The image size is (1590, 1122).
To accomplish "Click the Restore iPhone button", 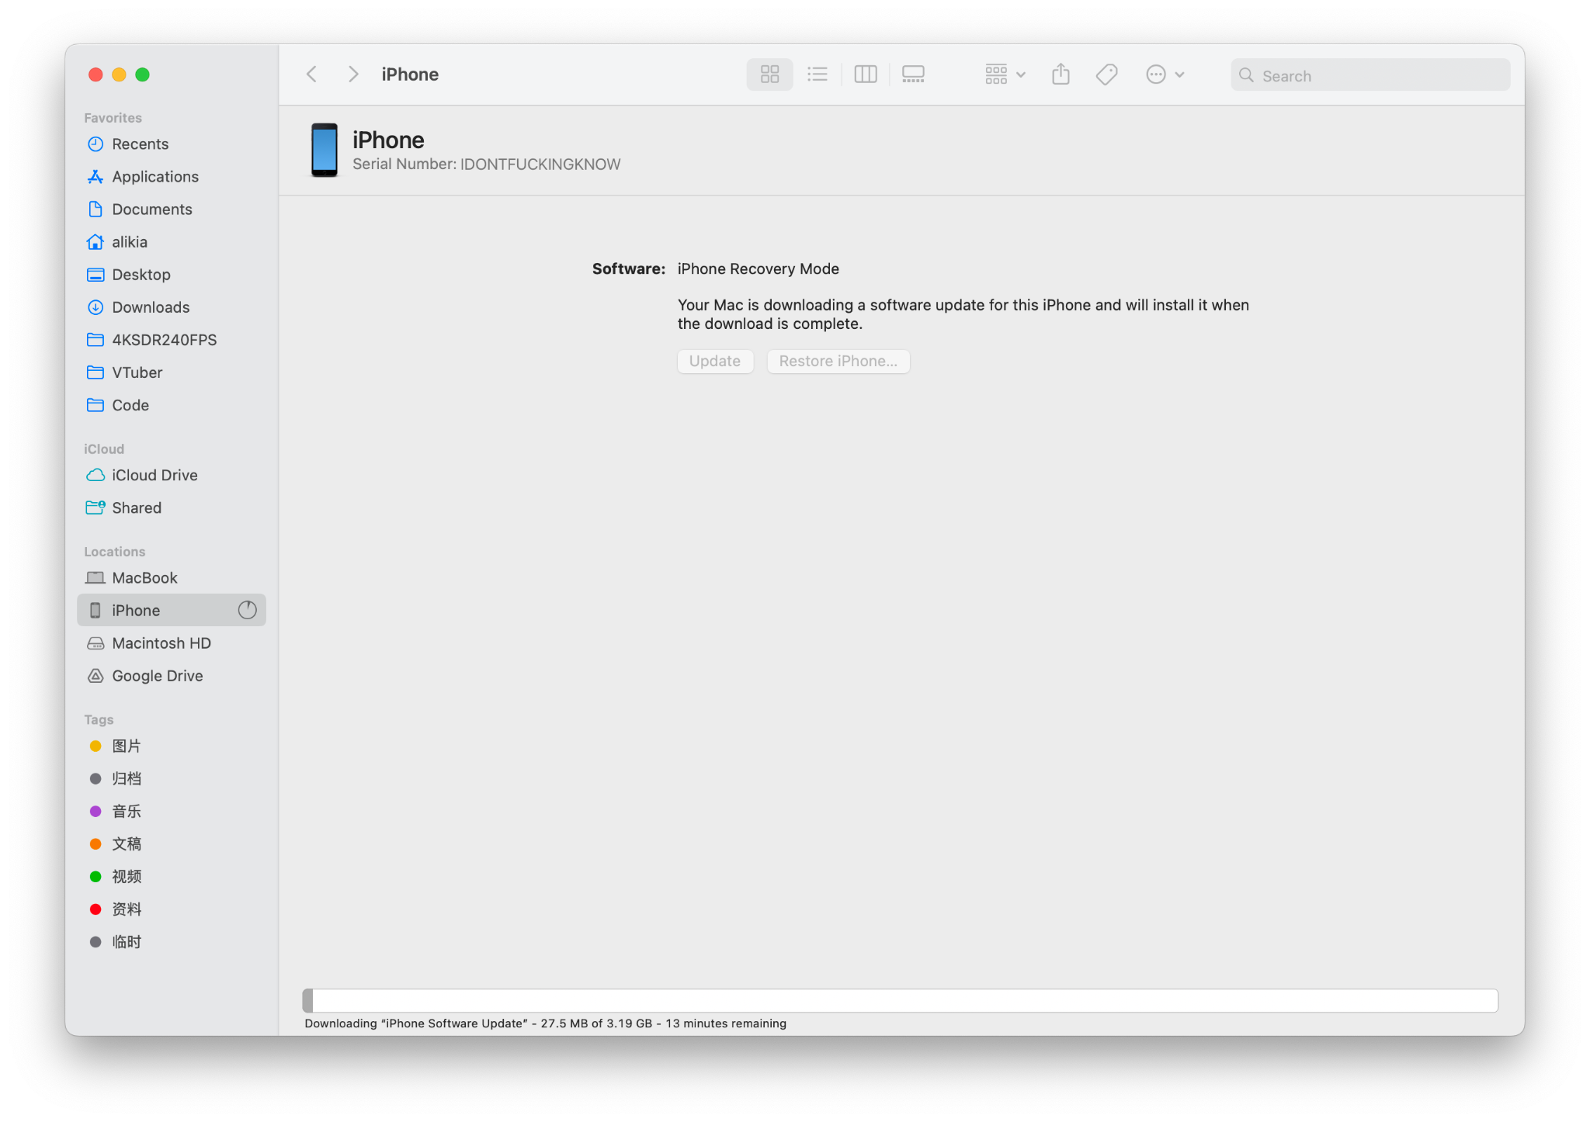I will pos(838,361).
